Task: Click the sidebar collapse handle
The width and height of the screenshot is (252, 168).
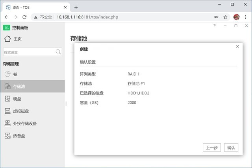Action: point(66,103)
